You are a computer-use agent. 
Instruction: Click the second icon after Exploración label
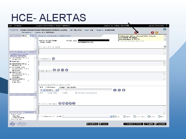[x=58, y=70]
